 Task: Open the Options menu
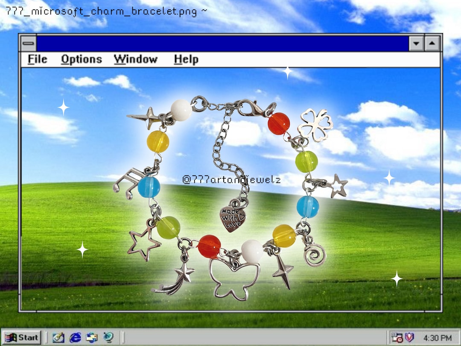pyautogui.click(x=81, y=59)
